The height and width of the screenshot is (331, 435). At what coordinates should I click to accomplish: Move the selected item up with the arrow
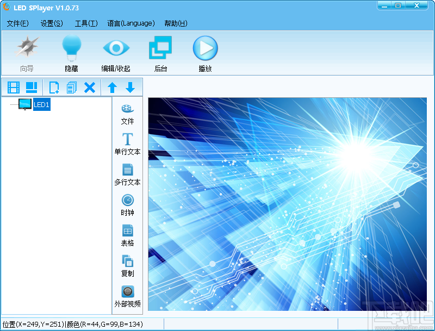tap(112, 87)
